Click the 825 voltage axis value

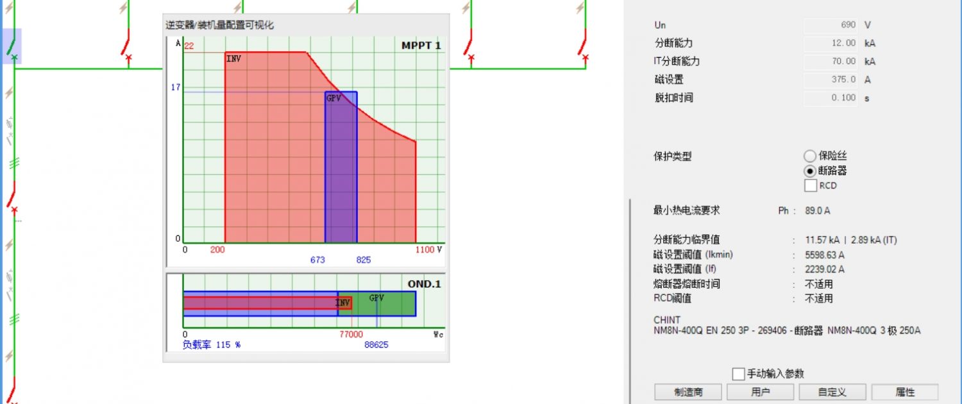[x=364, y=260]
